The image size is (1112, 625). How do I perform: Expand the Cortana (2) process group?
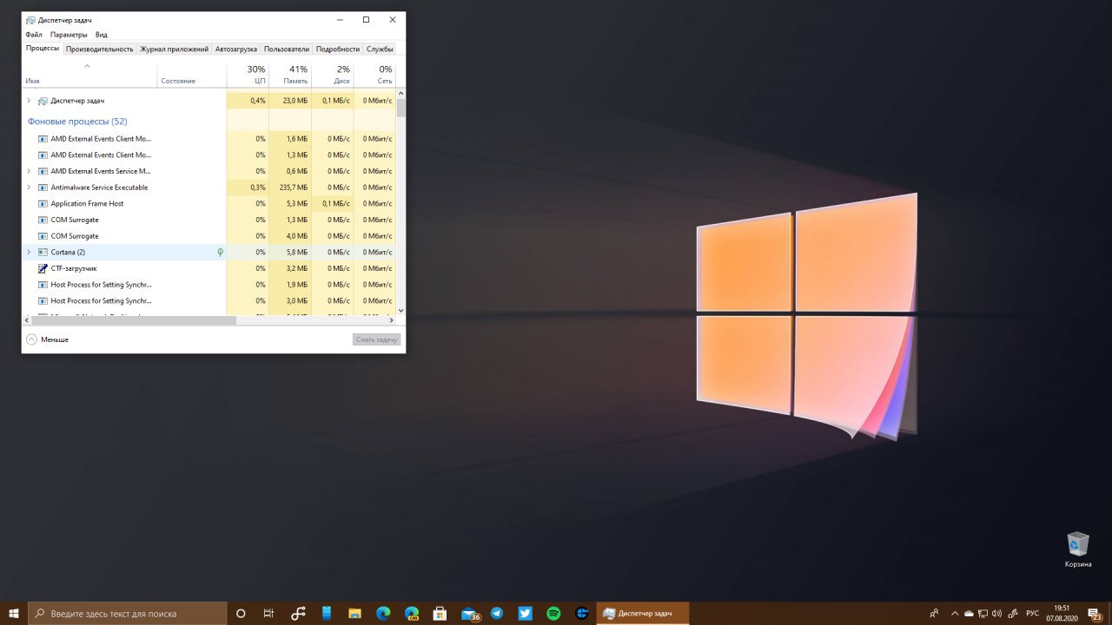click(29, 252)
